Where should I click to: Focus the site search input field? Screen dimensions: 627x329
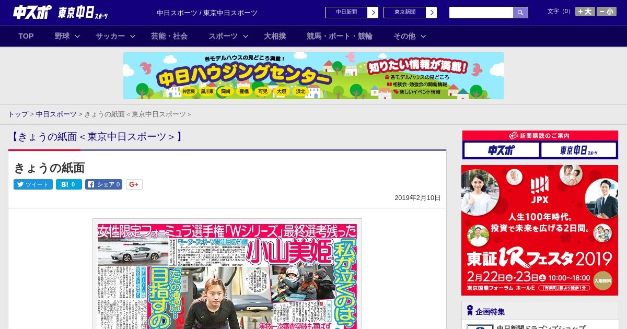click(x=481, y=13)
